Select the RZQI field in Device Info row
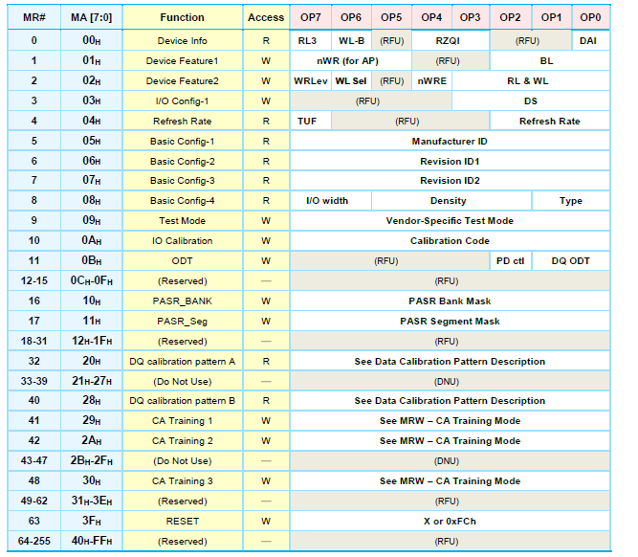The image size is (638, 557). 450,41
